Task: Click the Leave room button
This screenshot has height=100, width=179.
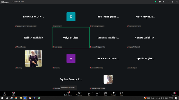Action: [175, 94]
